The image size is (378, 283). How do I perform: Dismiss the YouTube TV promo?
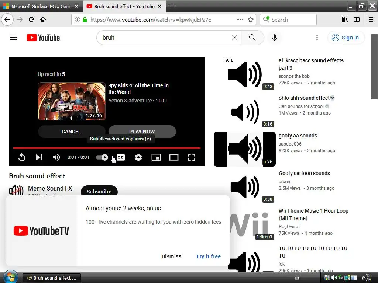tap(171, 256)
